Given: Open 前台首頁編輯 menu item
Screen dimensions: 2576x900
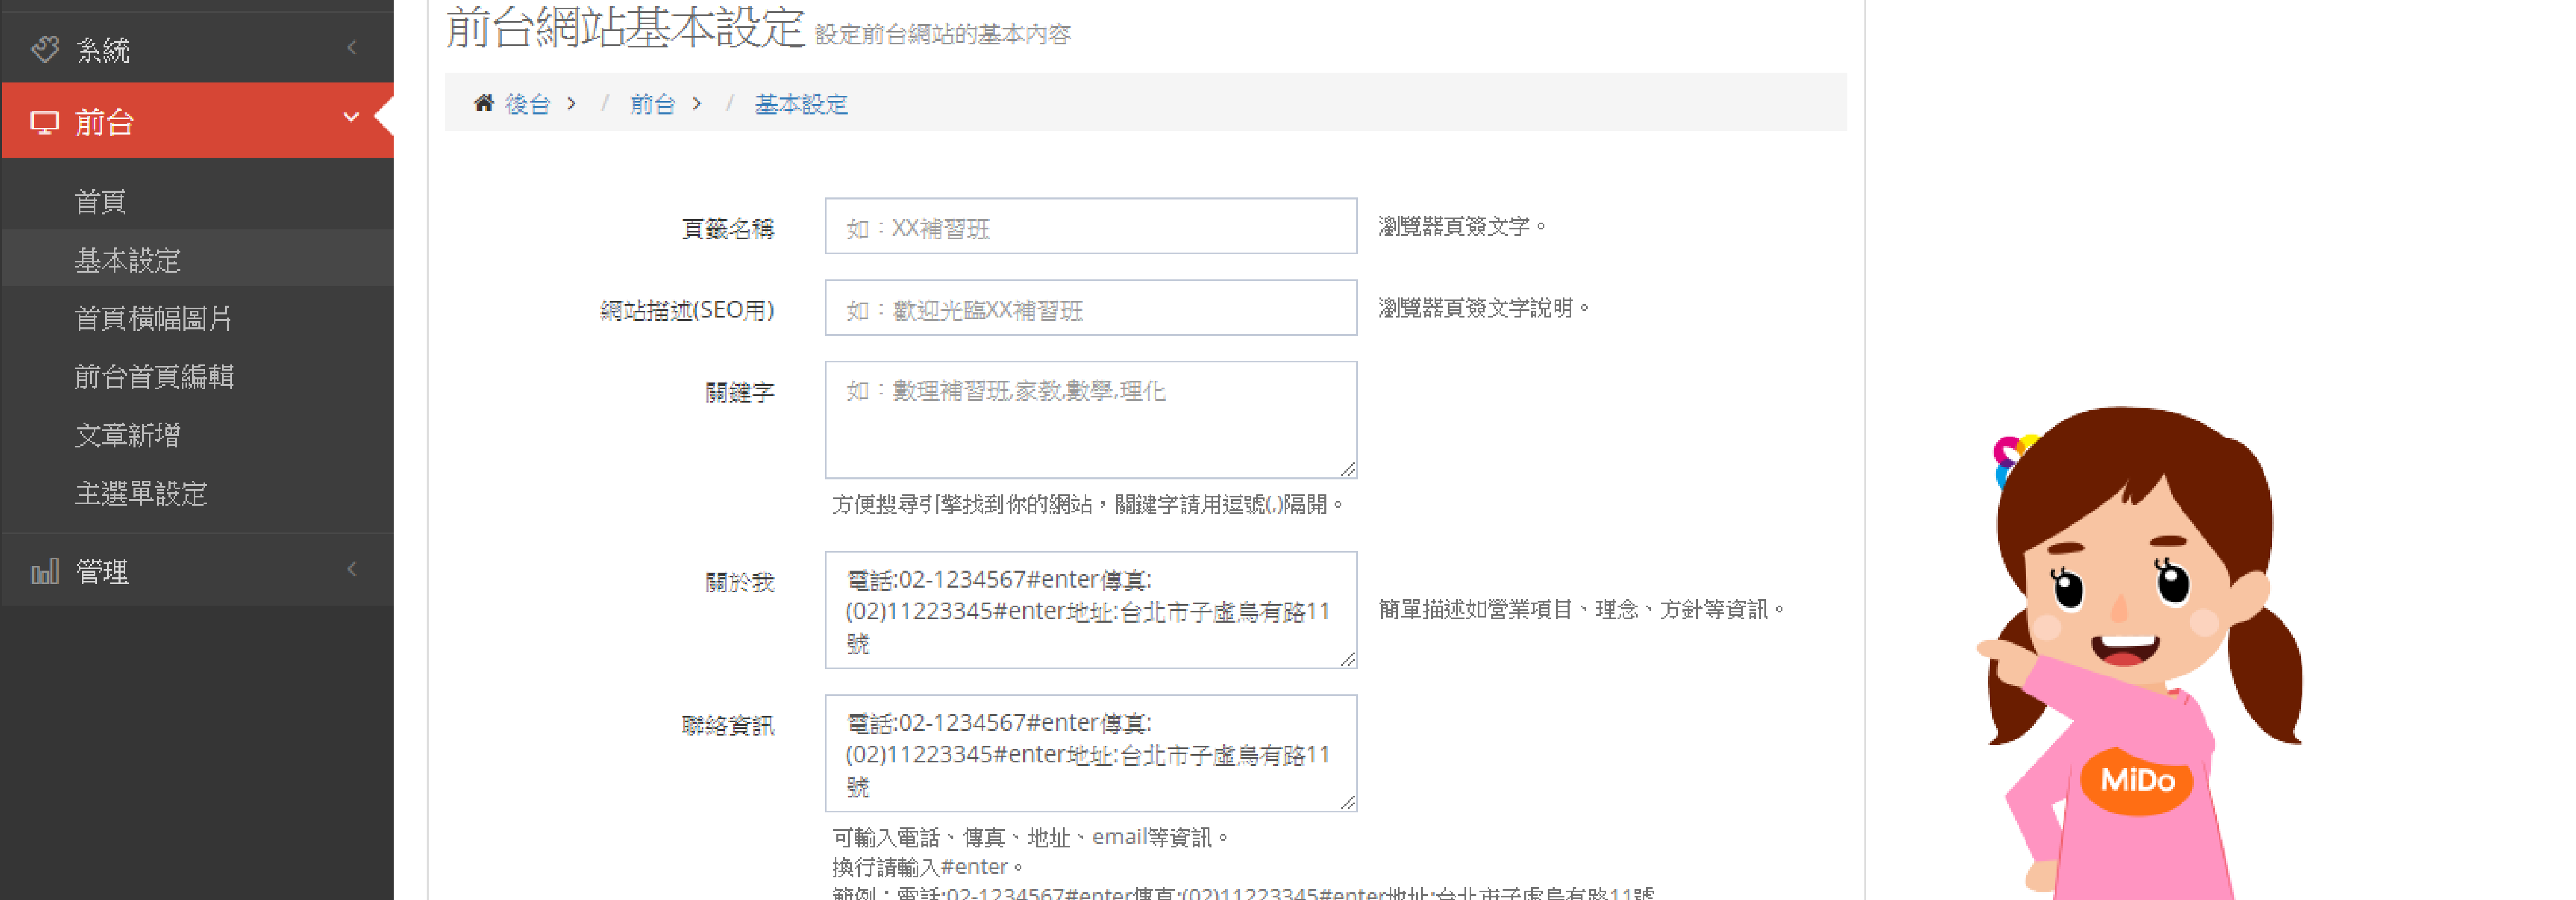Looking at the screenshot, I should 154,377.
